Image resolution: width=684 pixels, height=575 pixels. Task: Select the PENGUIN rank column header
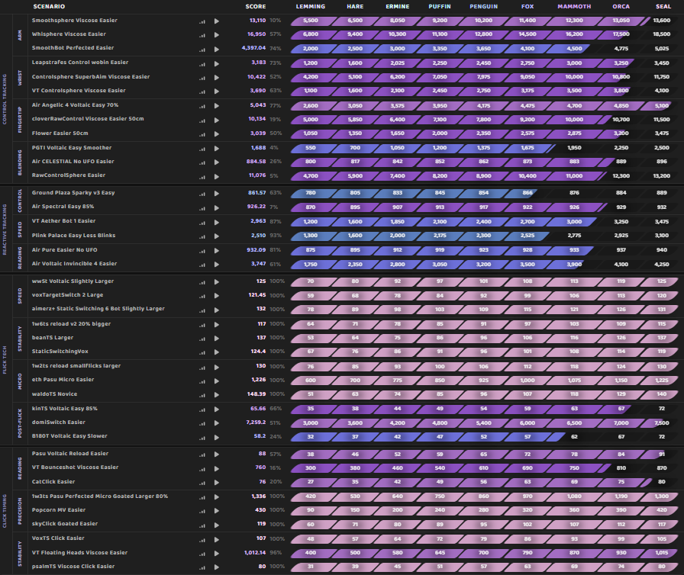(x=483, y=7)
